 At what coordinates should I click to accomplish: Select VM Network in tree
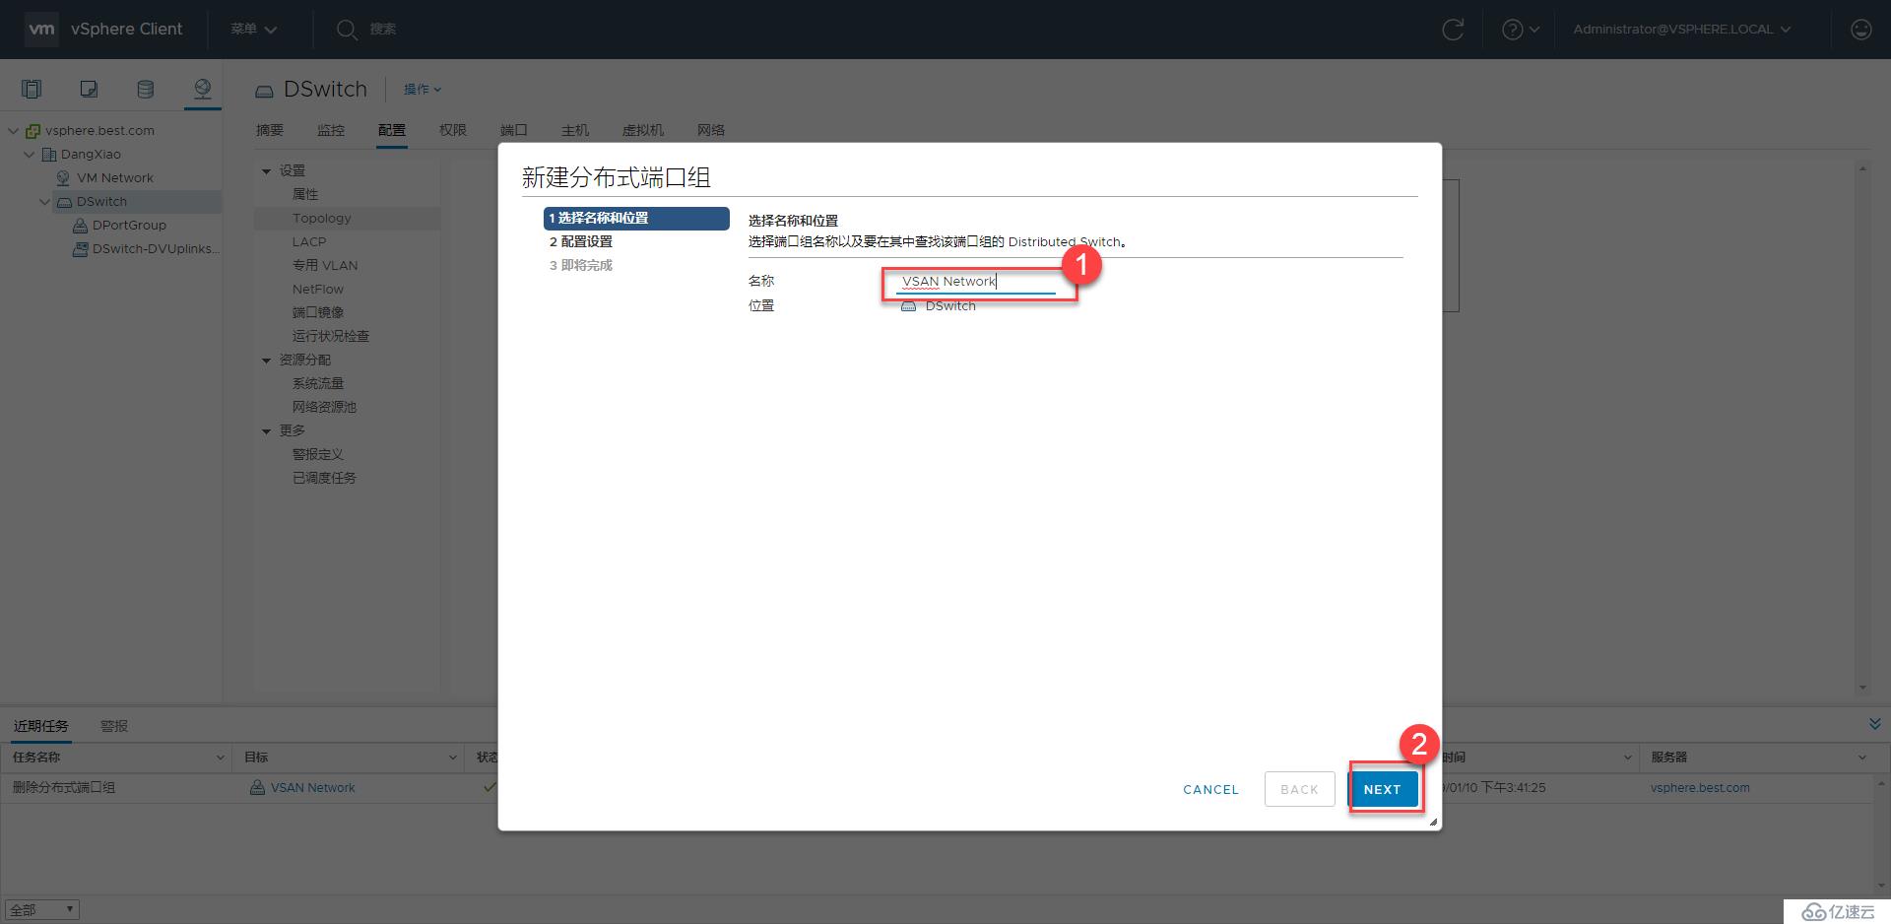pos(115,178)
